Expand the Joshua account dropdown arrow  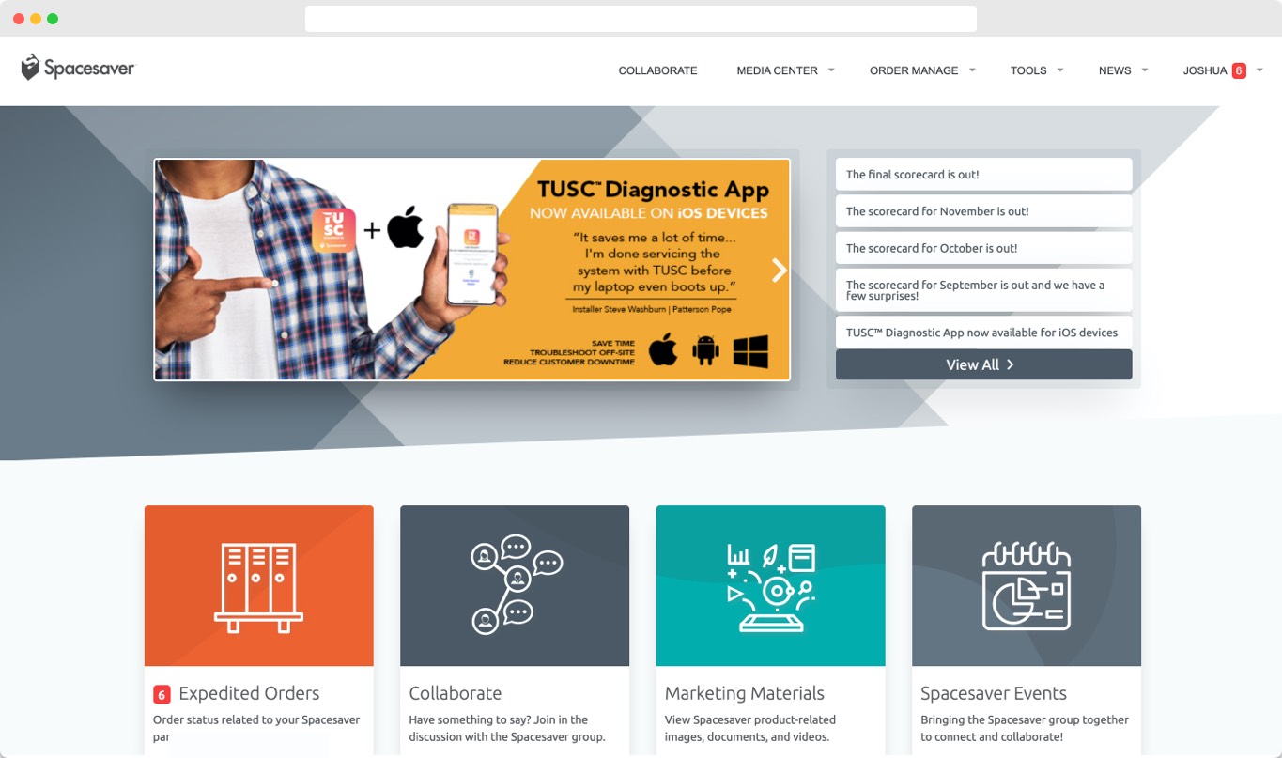tap(1259, 70)
